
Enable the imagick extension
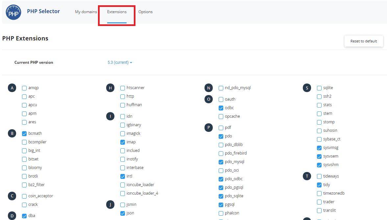click(x=122, y=133)
